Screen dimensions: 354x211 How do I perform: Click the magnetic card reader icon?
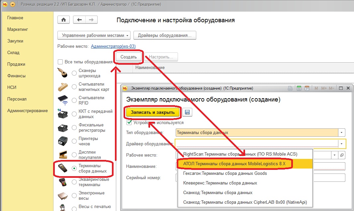(x=62, y=87)
